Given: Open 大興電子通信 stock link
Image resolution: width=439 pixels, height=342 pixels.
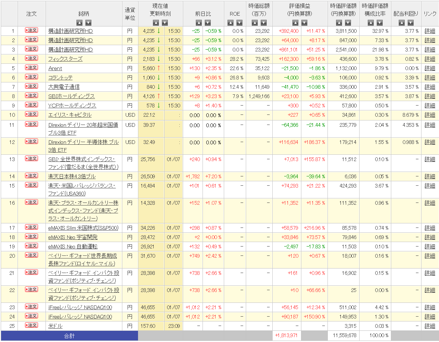Looking at the screenshot, I should tap(64, 87).
